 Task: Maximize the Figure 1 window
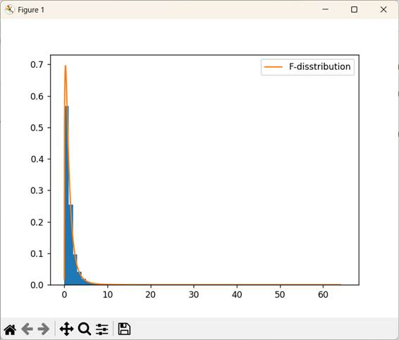(x=354, y=10)
